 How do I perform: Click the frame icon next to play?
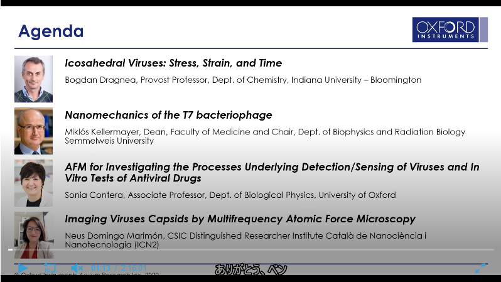coord(50,268)
